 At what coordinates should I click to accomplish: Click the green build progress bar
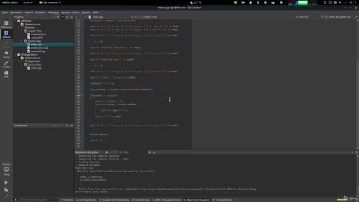(342, 200)
